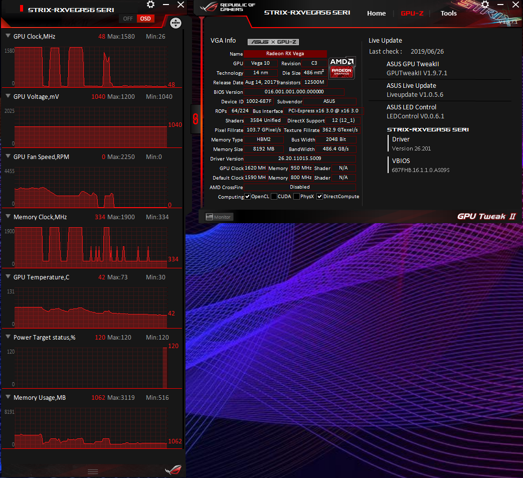Open ASUS Live Update entry

pos(415,90)
